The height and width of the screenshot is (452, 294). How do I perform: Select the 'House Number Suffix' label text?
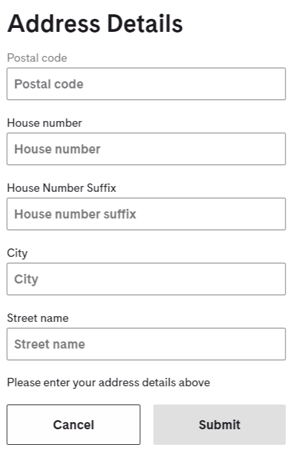62,188
